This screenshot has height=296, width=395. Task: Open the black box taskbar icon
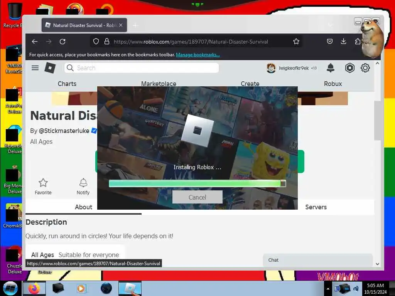58,288
